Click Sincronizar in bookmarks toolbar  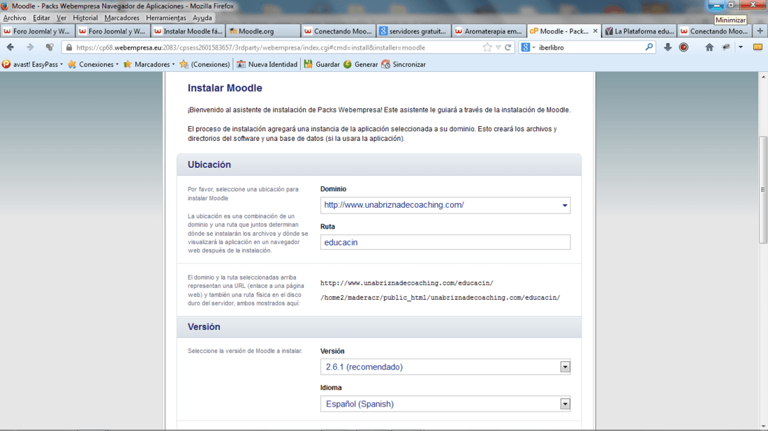tap(403, 64)
